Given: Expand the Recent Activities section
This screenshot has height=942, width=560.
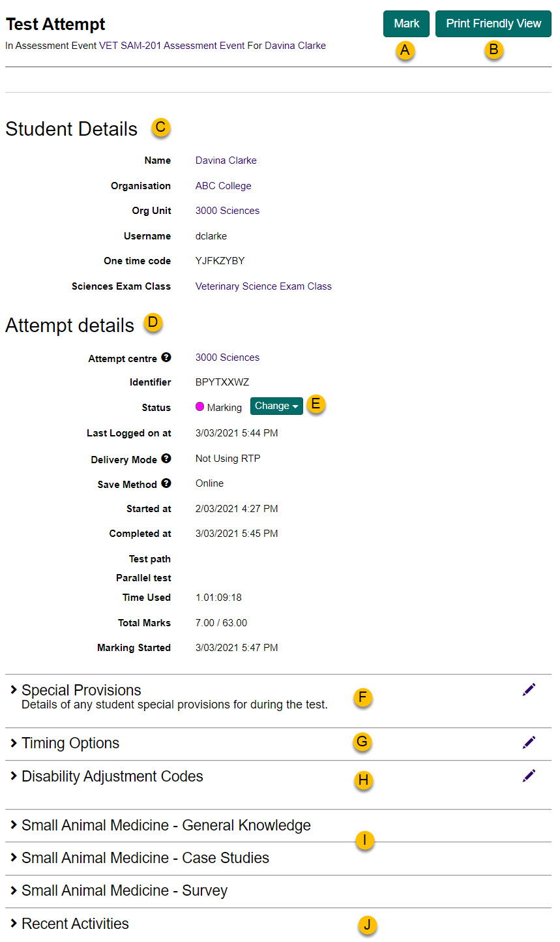Looking at the screenshot, I should pyautogui.click(x=74, y=924).
